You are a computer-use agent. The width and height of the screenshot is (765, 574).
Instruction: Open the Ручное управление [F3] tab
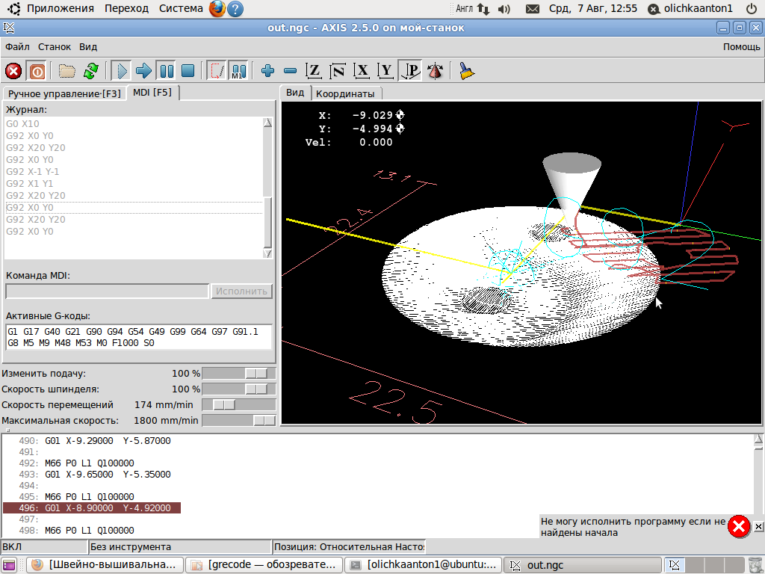click(64, 93)
